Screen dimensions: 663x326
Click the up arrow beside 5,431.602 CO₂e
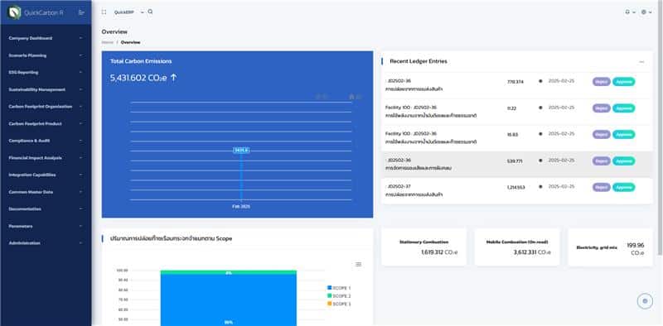coord(173,78)
